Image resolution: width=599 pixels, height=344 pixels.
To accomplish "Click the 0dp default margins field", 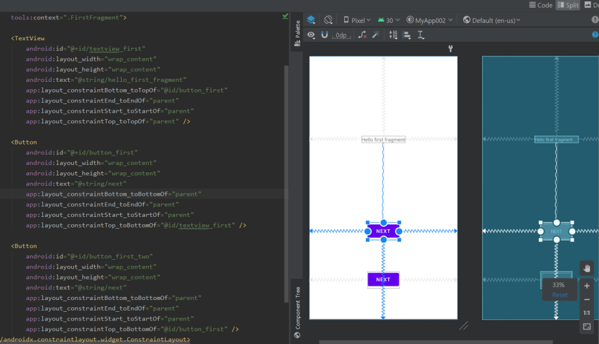I will pyautogui.click(x=341, y=35).
